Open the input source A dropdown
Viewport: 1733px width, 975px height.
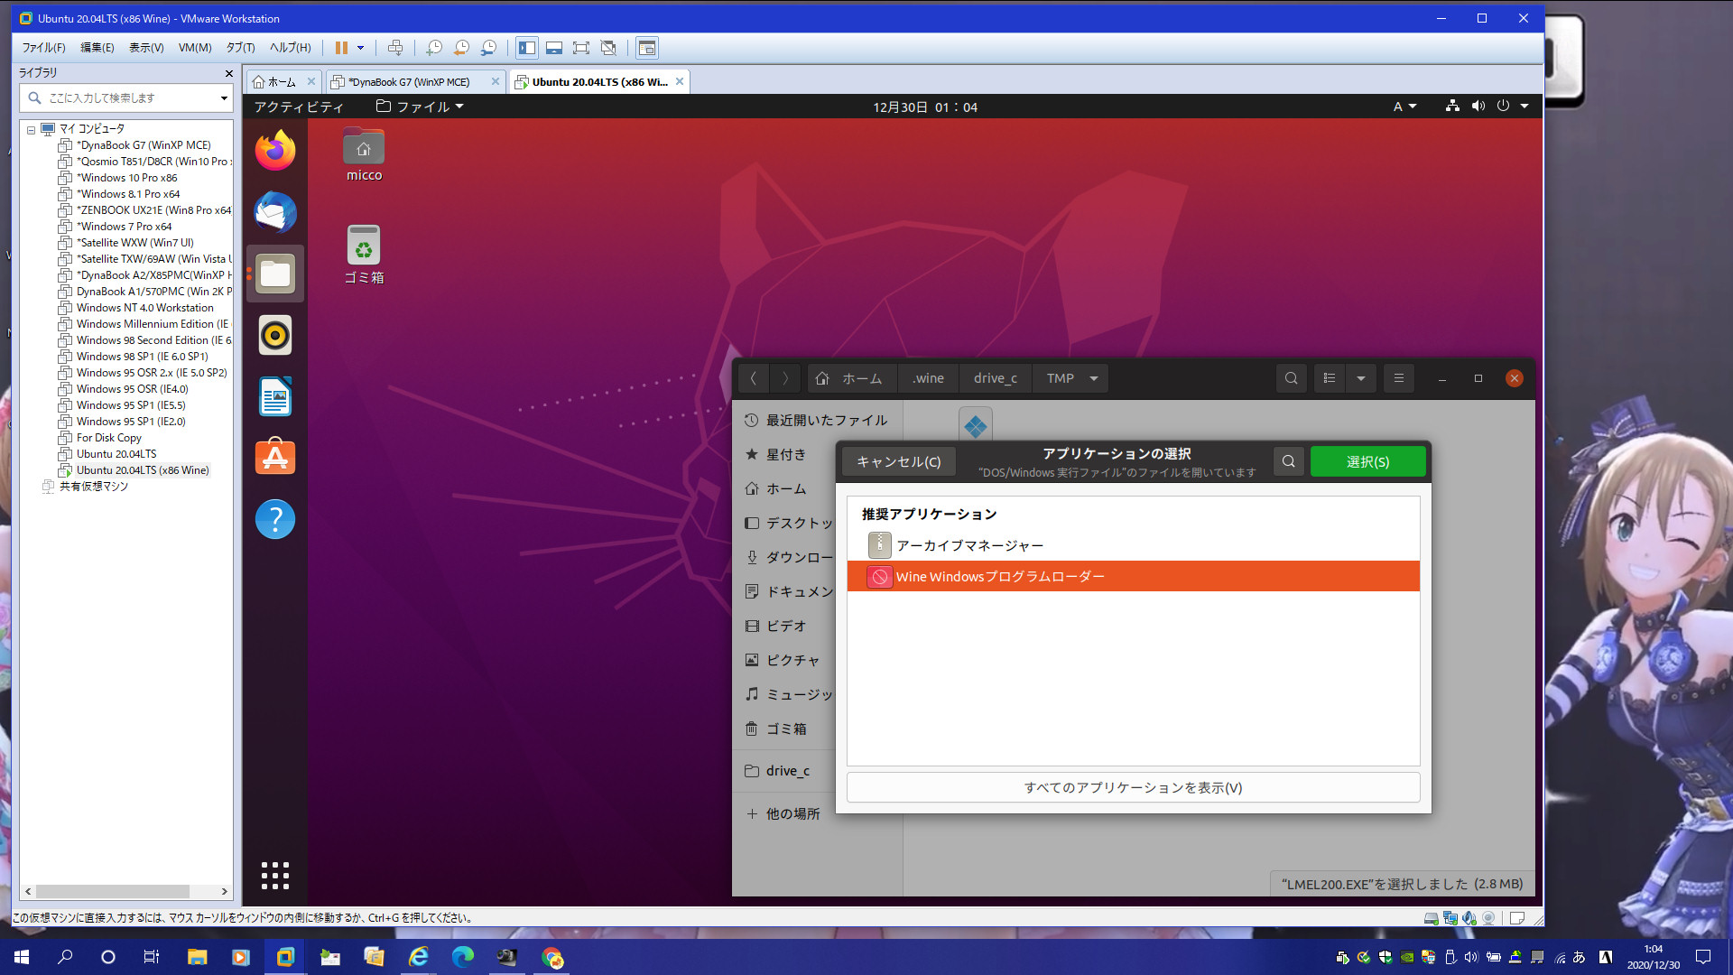1404,107
